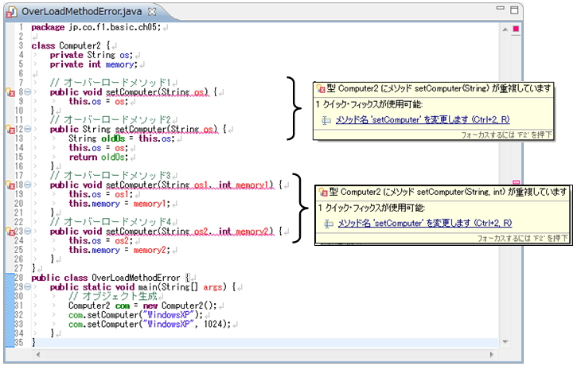The image size is (577, 370).
Task: Click the error marker on line 8
Action: 11,92
